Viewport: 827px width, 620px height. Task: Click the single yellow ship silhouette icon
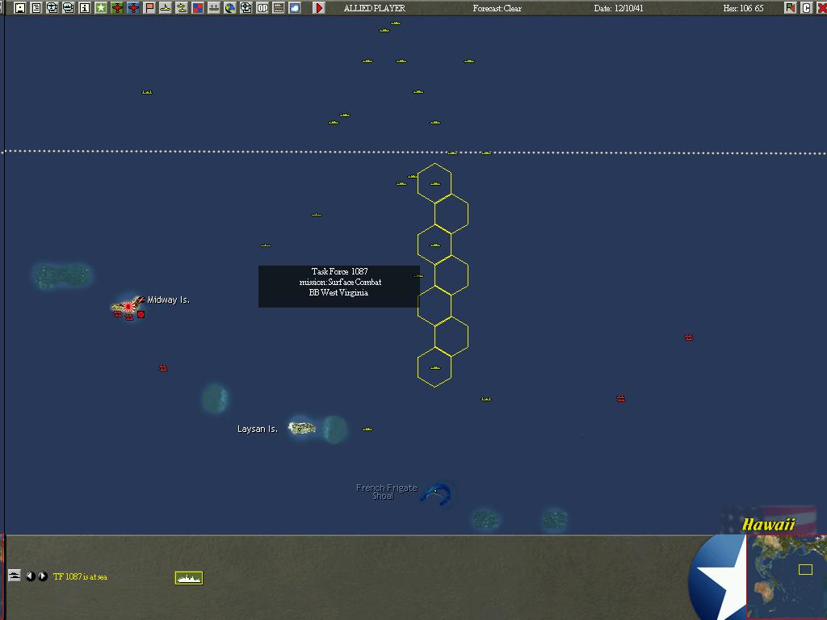165,8
